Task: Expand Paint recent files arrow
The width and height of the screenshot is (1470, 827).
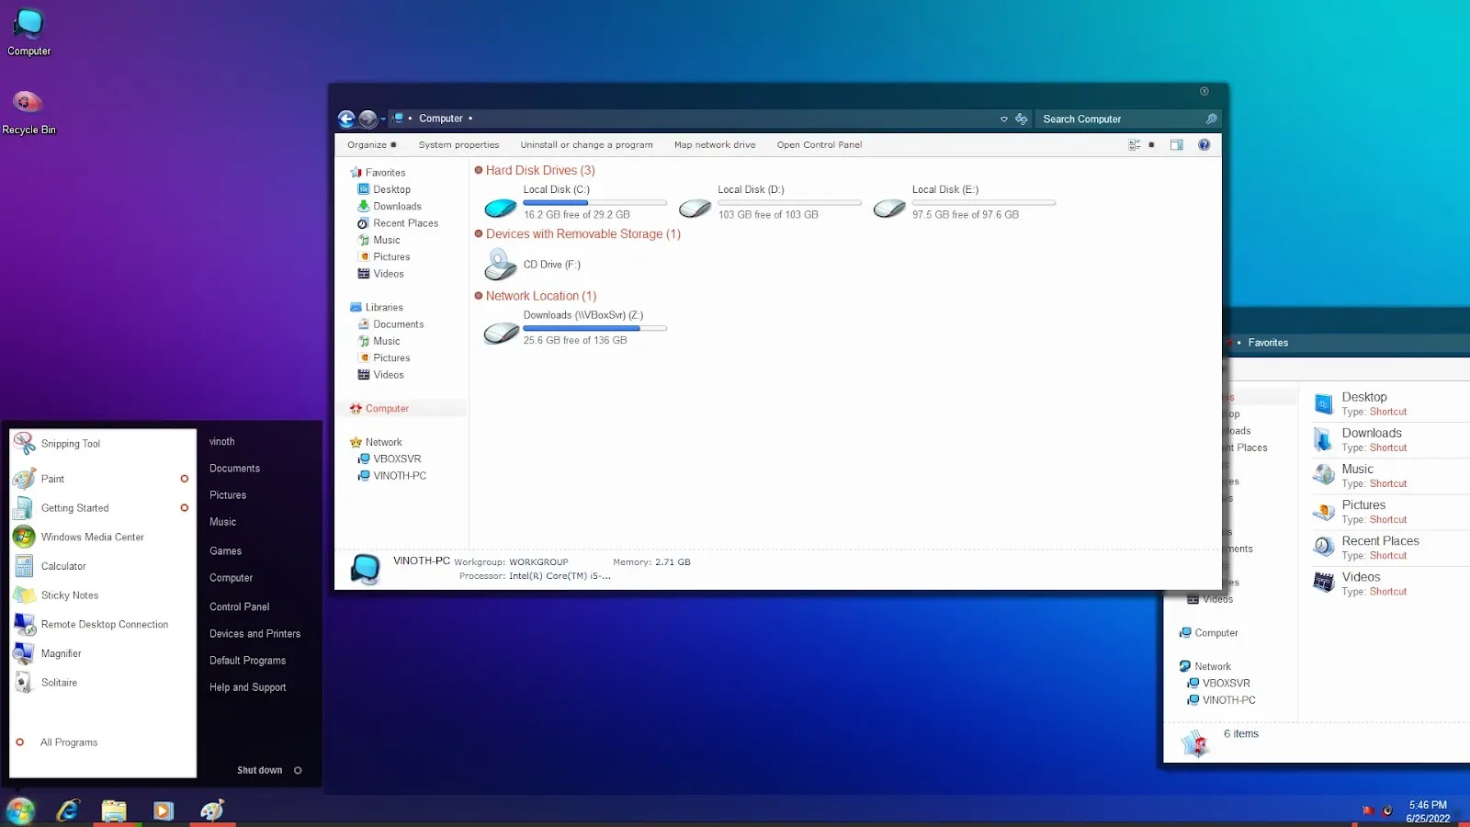Action: (184, 479)
